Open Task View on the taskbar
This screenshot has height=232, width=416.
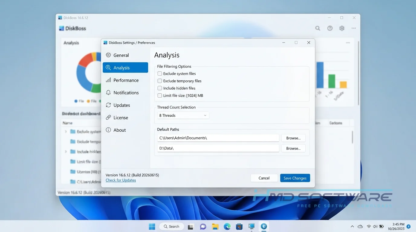tap(190, 227)
